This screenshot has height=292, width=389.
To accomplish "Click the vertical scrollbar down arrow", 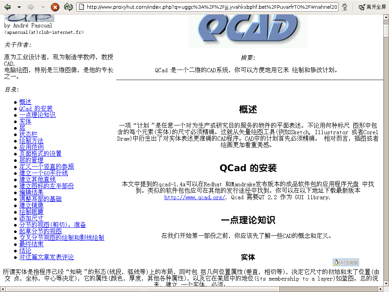I will pos(386,283).
